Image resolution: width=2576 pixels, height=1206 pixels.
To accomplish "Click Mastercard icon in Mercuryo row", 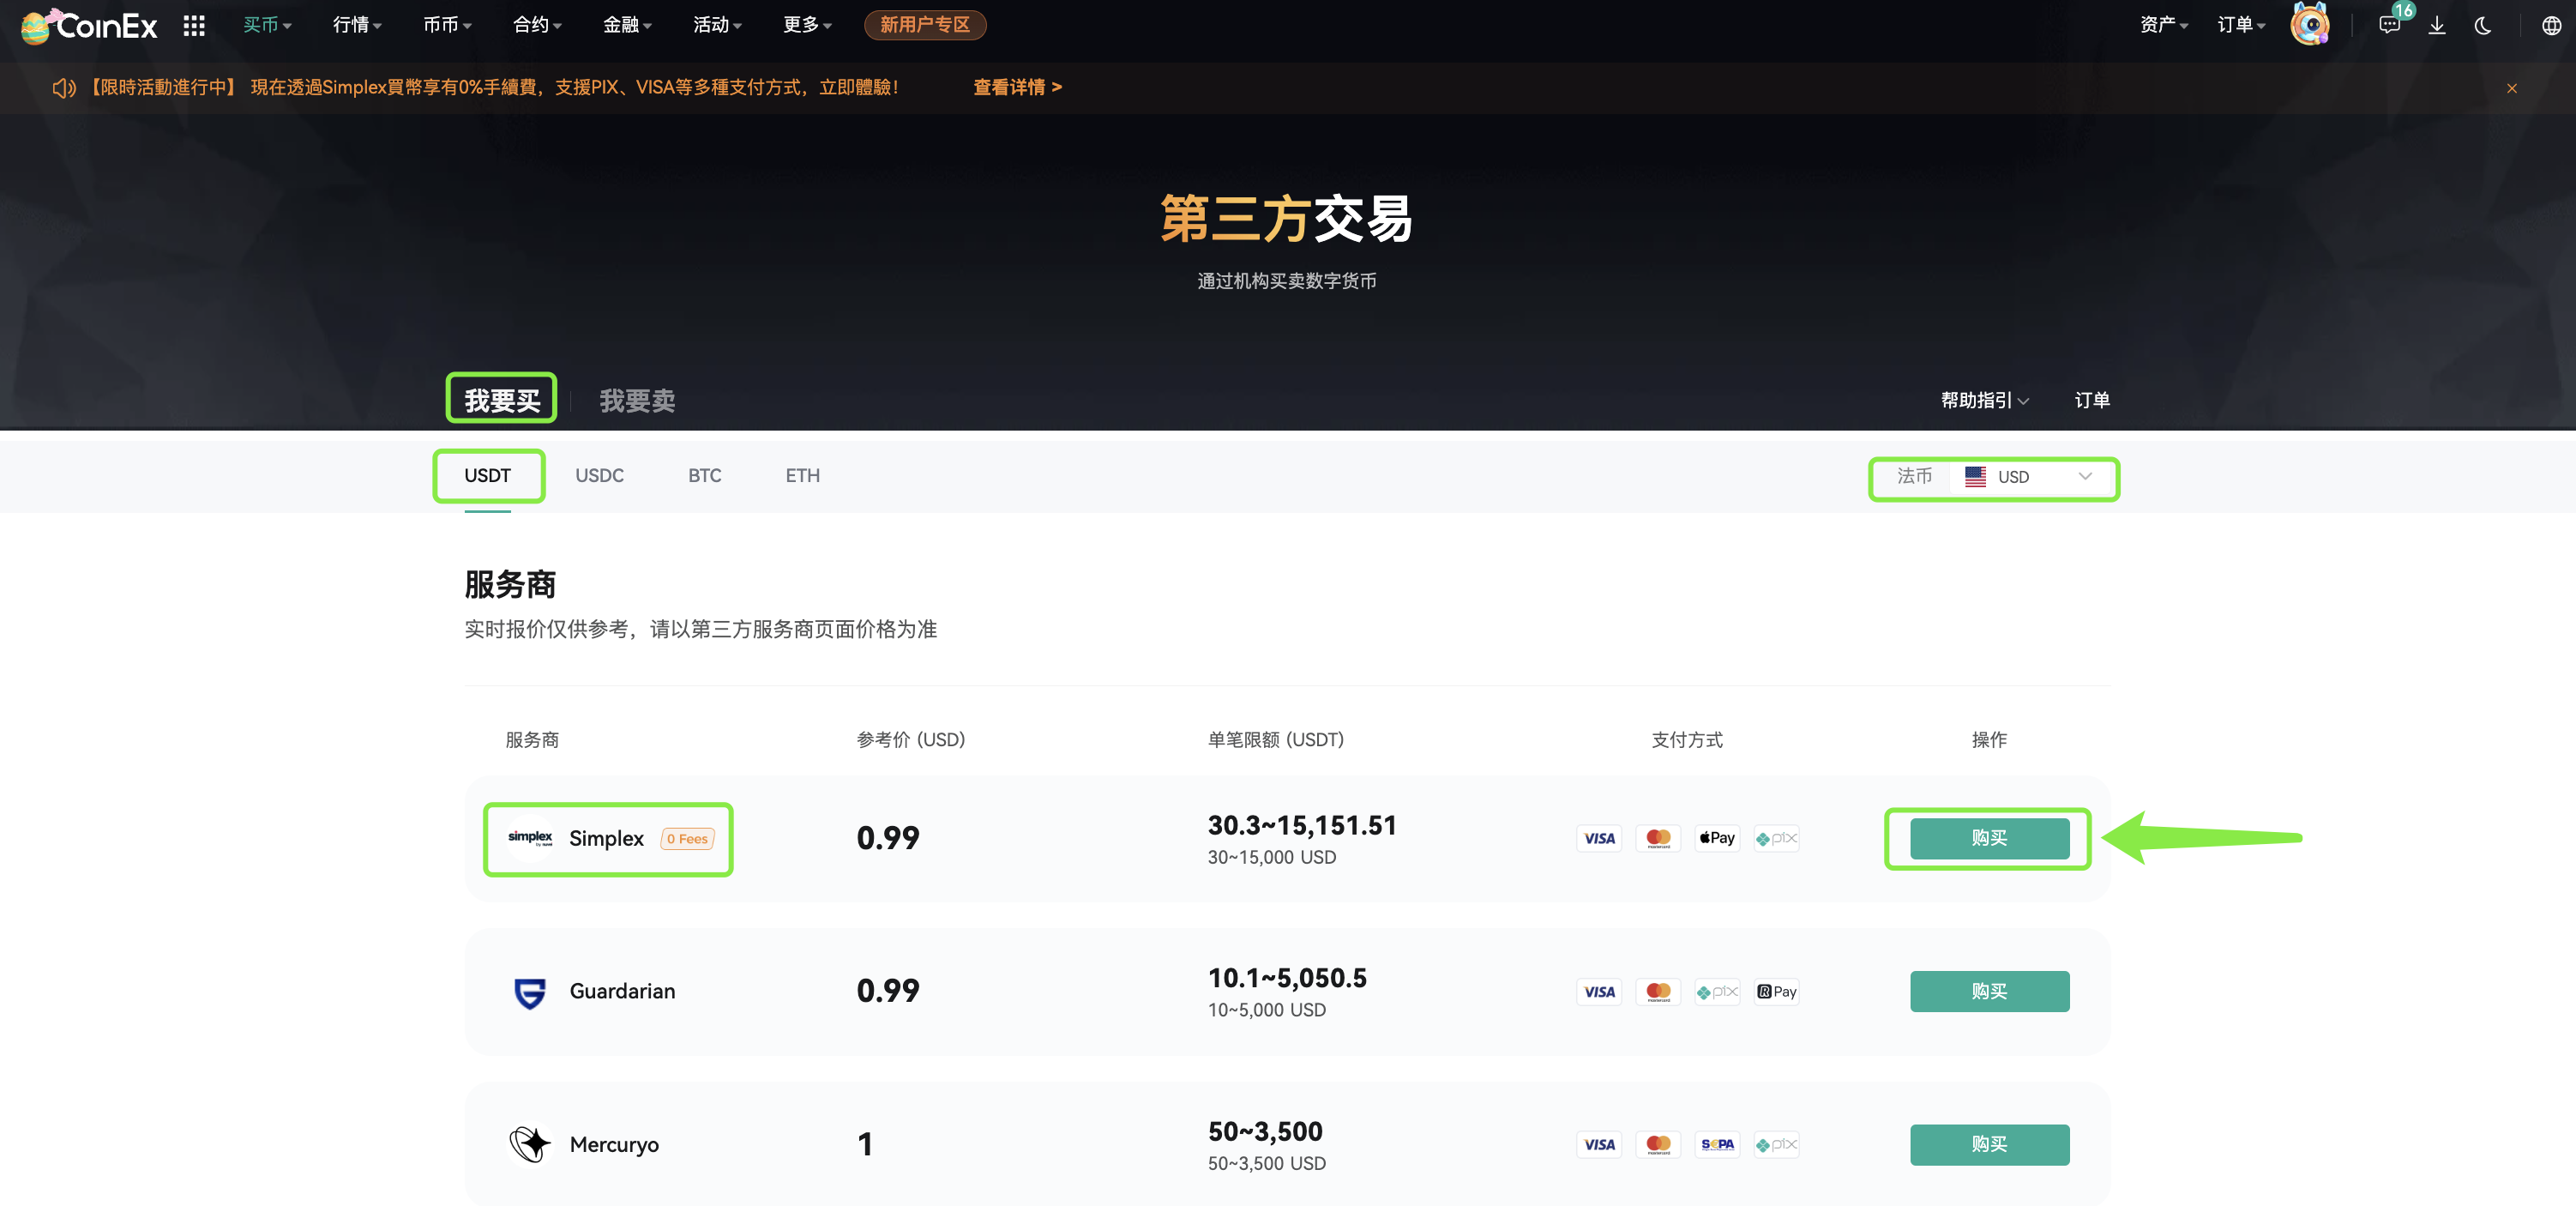I will [1658, 1144].
